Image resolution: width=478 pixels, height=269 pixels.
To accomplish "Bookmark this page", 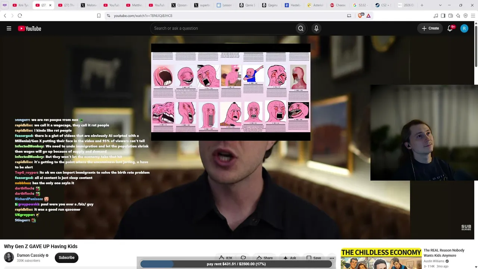I will [99, 16].
